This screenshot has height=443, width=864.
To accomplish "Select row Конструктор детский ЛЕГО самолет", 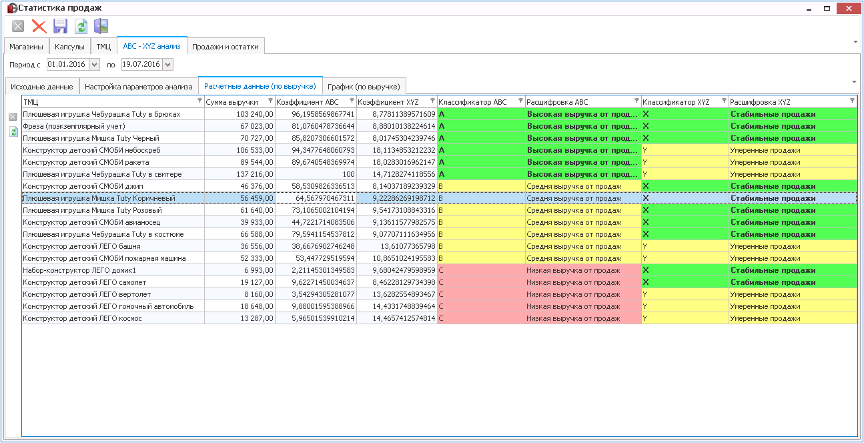I will coord(439,282).
